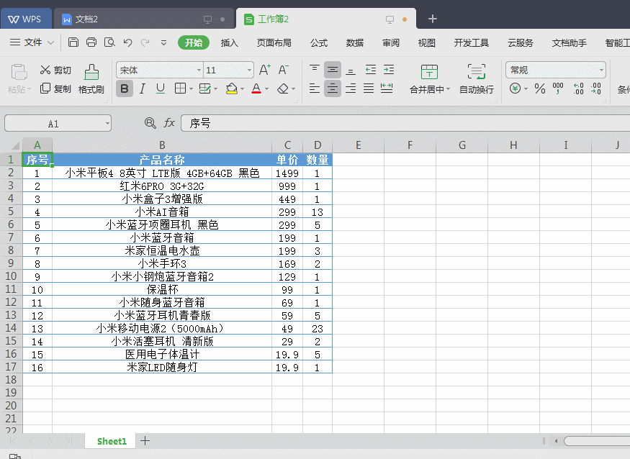Open the borders dropdown arrow
630x459 pixels.
pyautogui.click(x=191, y=88)
